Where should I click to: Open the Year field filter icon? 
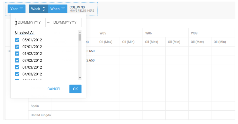point(21,9)
